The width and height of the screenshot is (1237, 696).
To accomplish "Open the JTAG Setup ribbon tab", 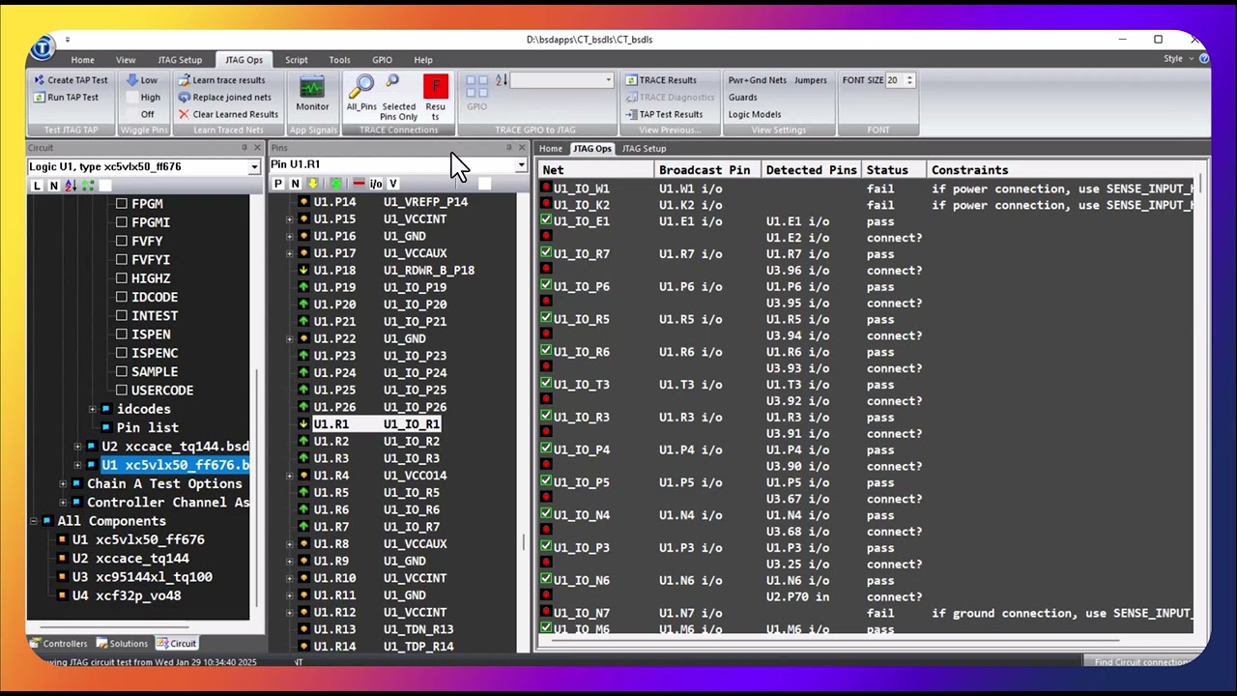I will click(180, 60).
